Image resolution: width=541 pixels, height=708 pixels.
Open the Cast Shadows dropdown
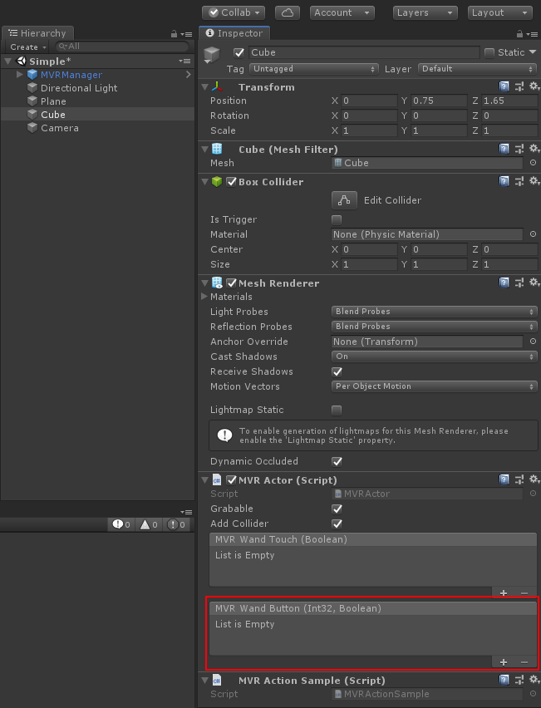pyautogui.click(x=434, y=356)
